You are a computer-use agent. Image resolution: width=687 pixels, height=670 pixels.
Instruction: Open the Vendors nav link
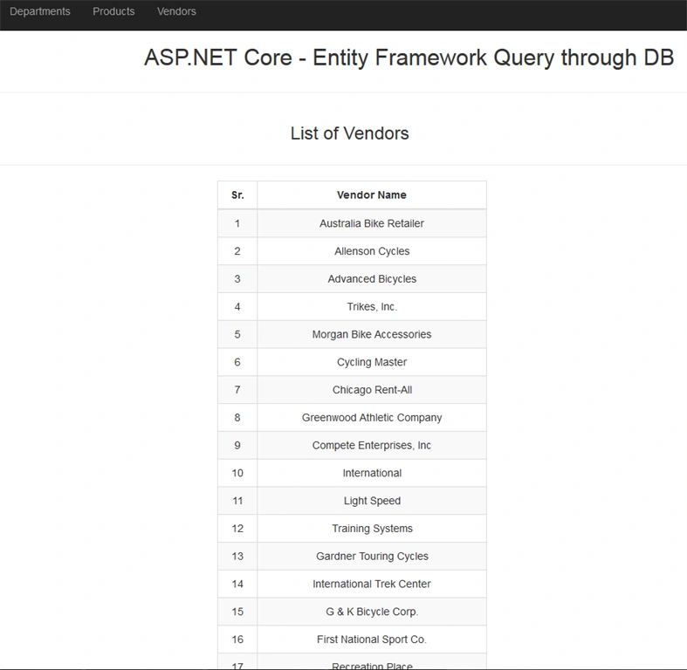176,11
